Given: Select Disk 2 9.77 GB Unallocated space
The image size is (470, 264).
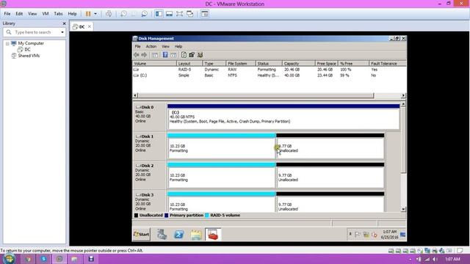Looking at the screenshot, I should tap(330, 175).
